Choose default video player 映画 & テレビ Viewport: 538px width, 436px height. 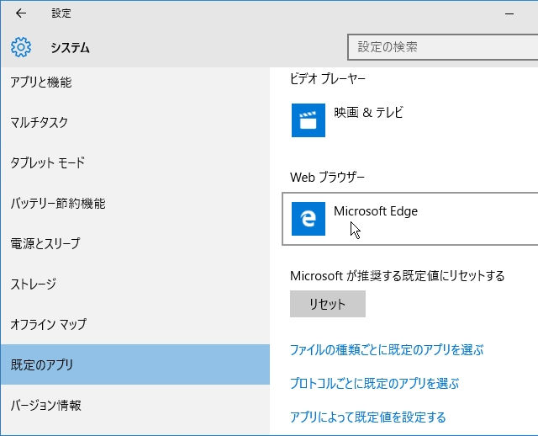click(x=410, y=120)
